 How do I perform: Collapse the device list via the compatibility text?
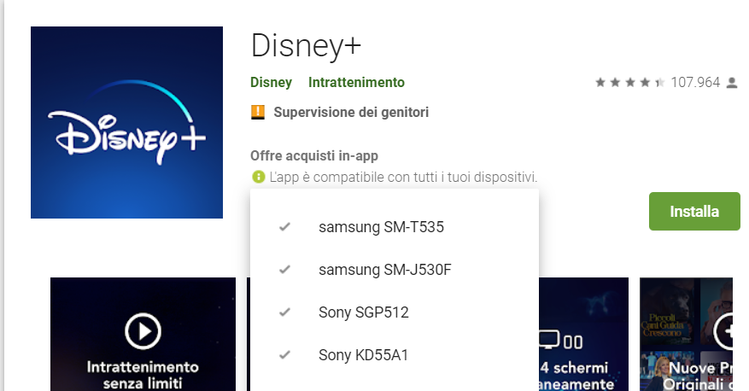click(x=402, y=178)
